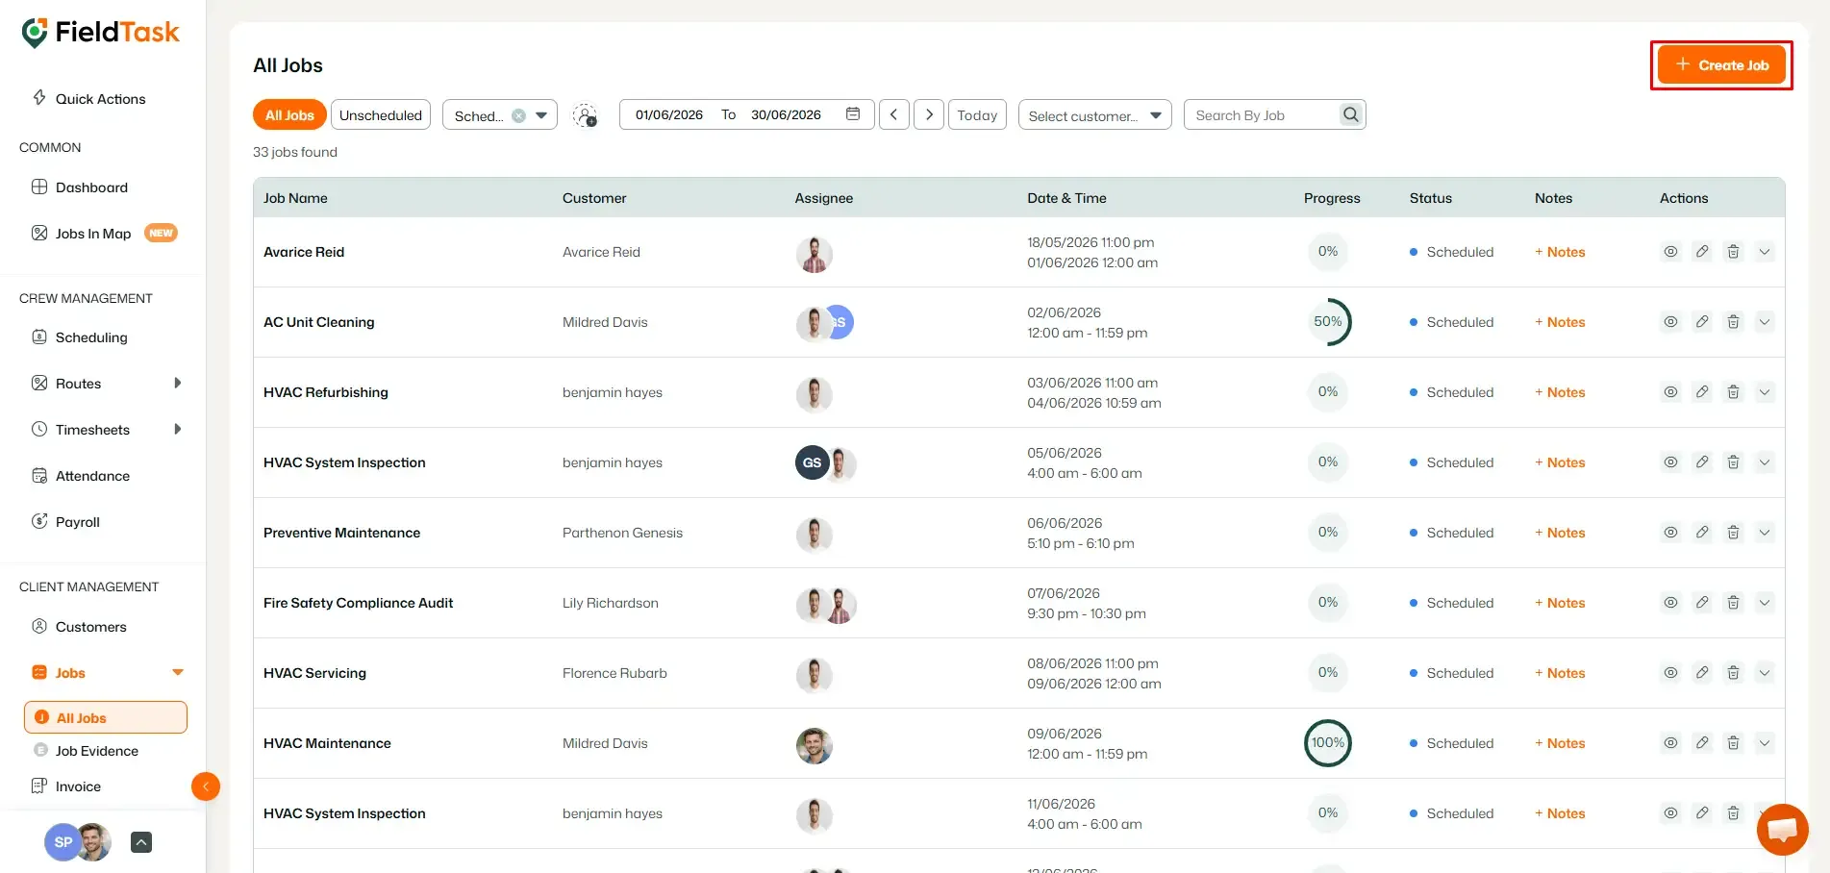Image resolution: width=1830 pixels, height=873 pixels.
Task: Expand the Routes submenu arrow
Action: [x=178, y=384]
